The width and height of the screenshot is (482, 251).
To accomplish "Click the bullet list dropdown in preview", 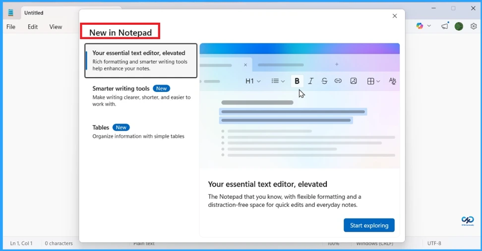I will click(x=278, y=81).
